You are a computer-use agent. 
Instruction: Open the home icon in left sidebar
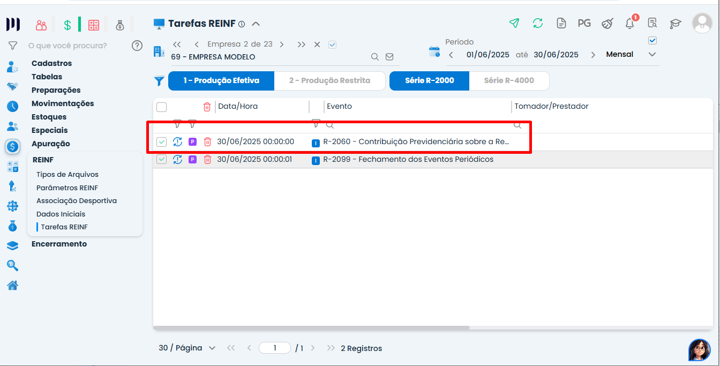click(x=12, y=285)
